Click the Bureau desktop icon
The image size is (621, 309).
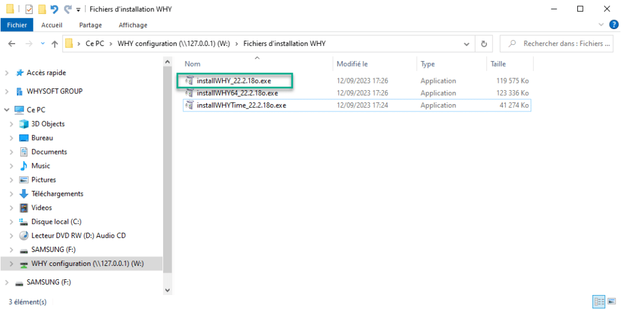click(x=24, y=138)
